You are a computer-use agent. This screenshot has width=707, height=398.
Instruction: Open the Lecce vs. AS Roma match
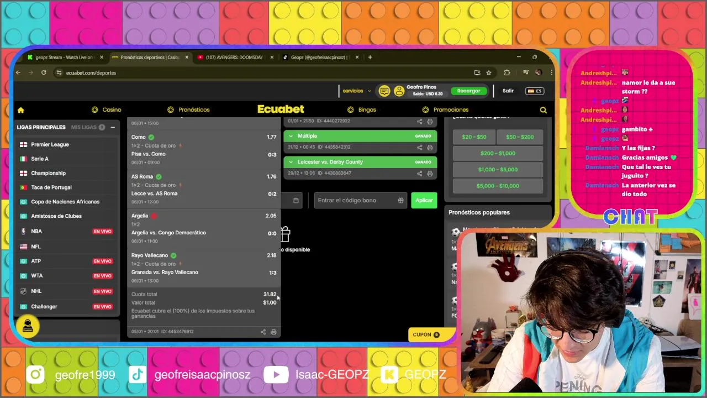click(x=154, y=194)
